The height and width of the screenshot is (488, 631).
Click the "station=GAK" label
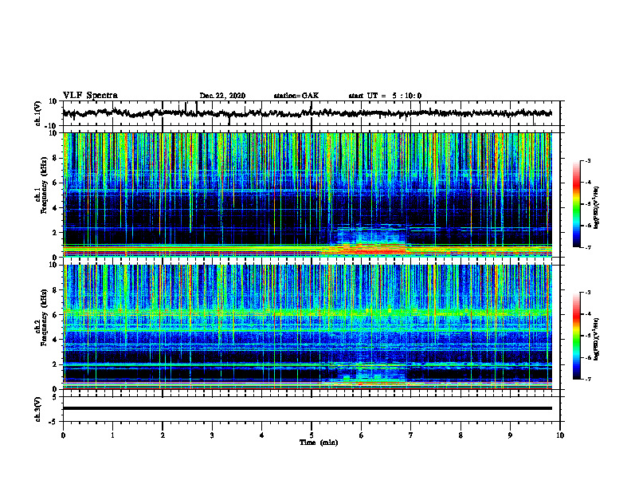tap(296, 96)
